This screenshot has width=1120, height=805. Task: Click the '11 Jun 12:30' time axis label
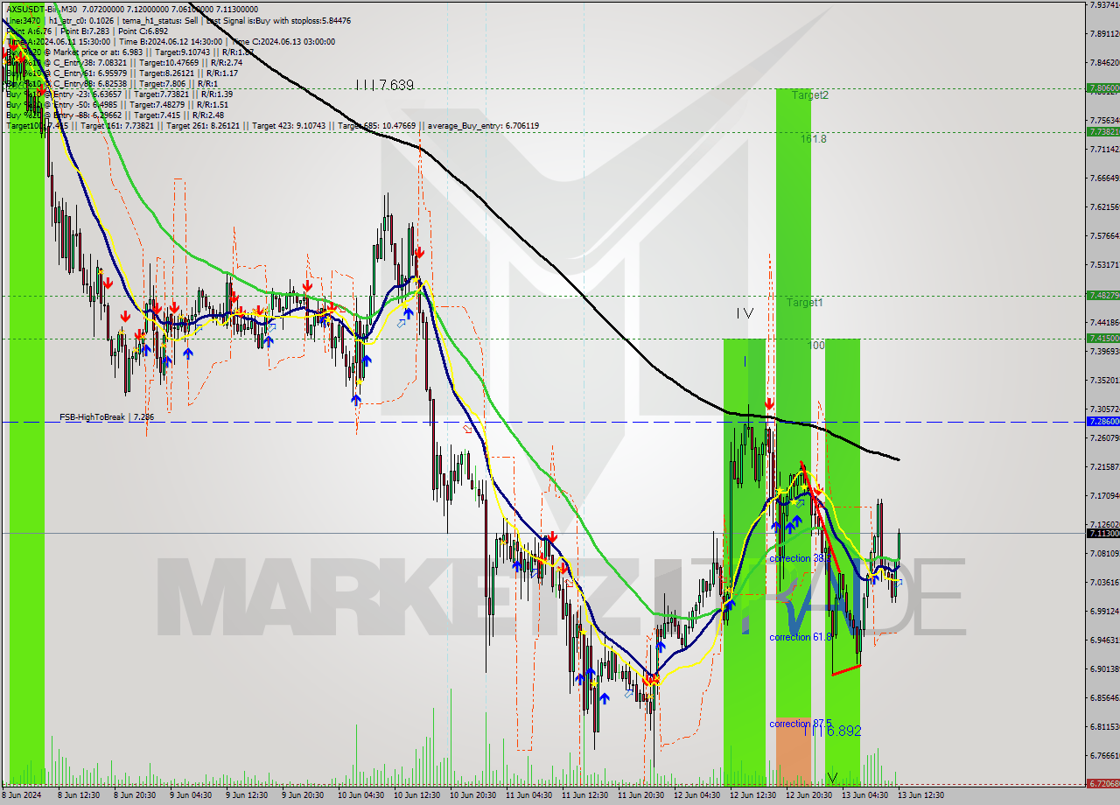585,795
